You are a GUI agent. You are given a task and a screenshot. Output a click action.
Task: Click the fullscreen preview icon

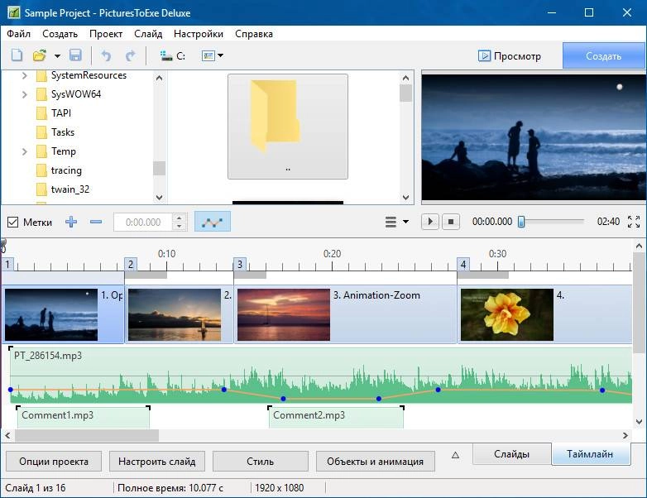coord(634,222)
